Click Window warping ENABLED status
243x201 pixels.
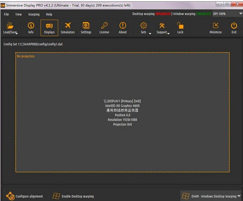tap(192, 14)
